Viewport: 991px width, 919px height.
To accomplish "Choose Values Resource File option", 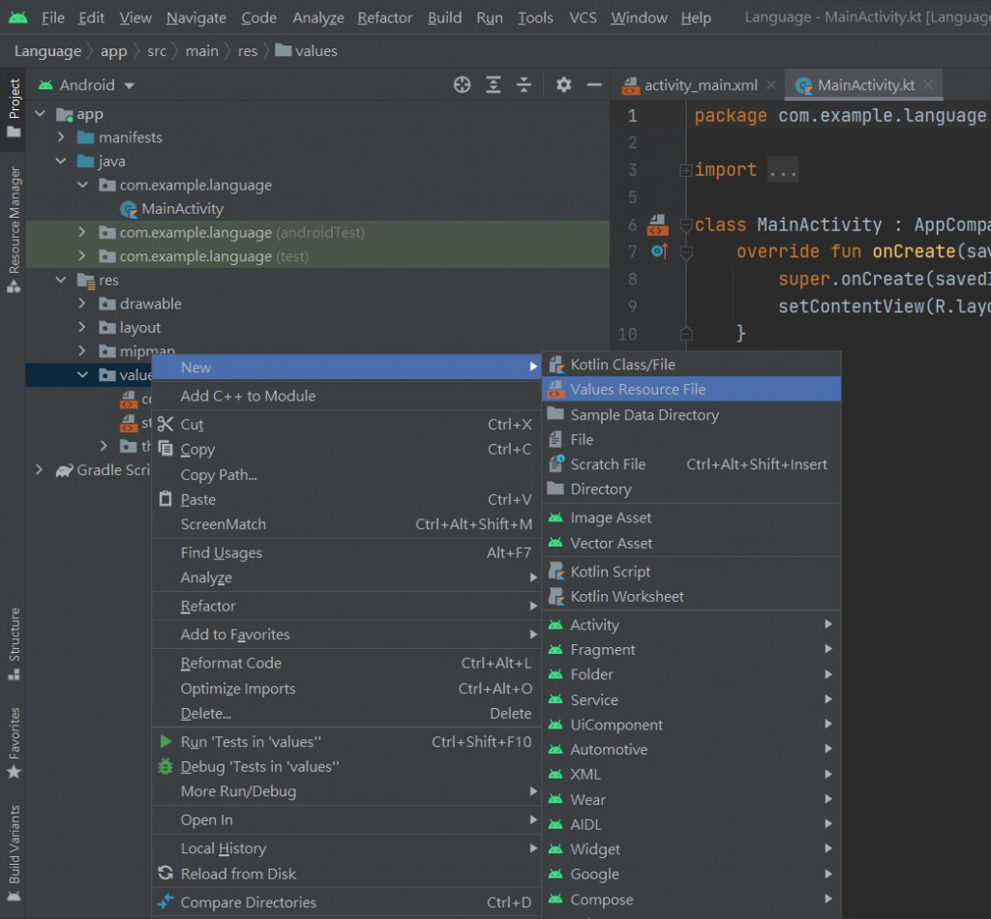I will 691,389.
